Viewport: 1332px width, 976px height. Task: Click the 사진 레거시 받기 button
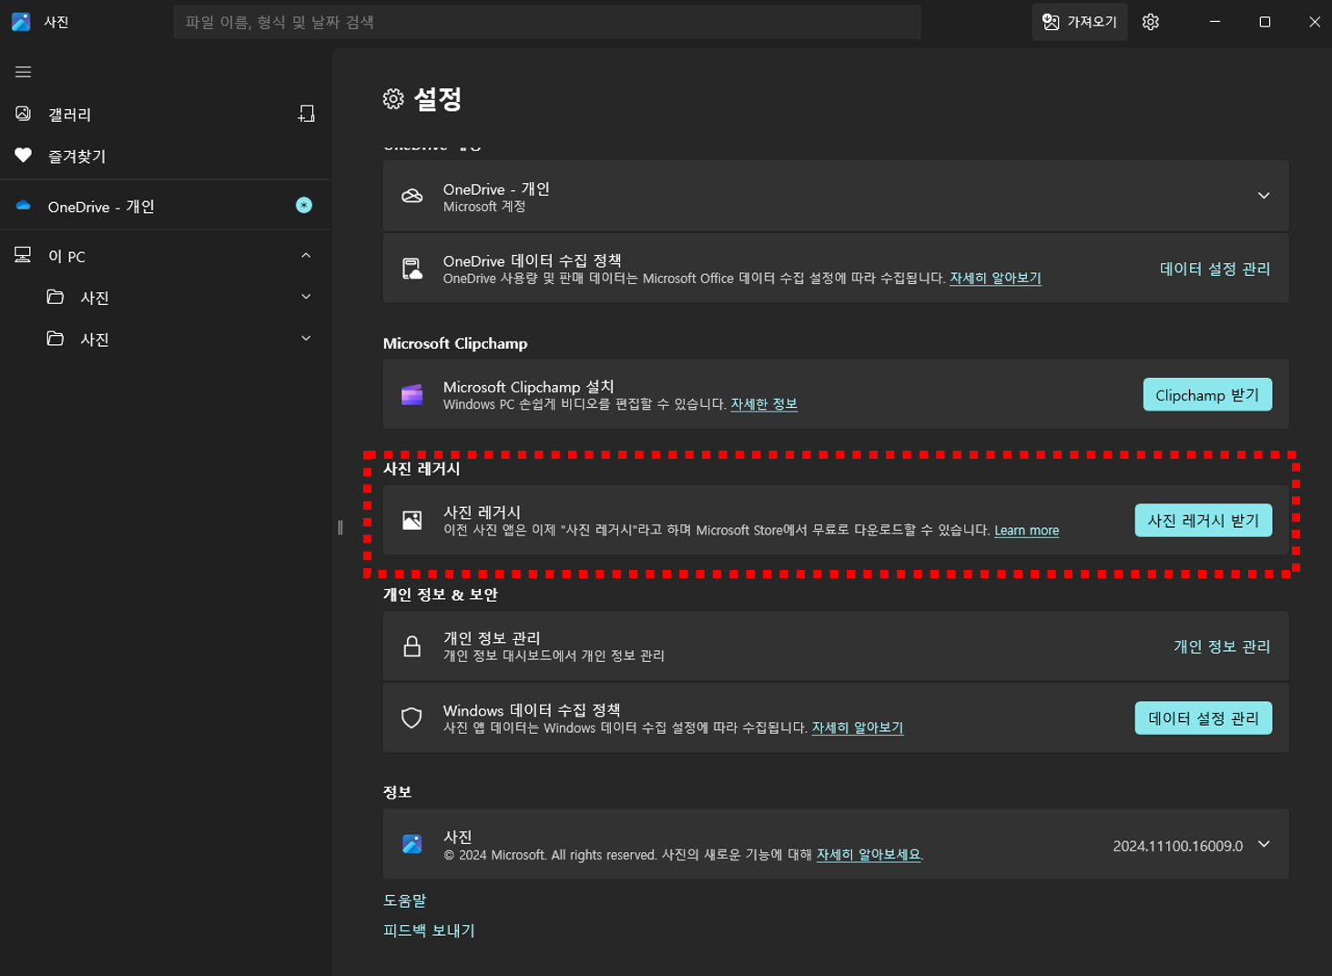[x=1203, y=520]
